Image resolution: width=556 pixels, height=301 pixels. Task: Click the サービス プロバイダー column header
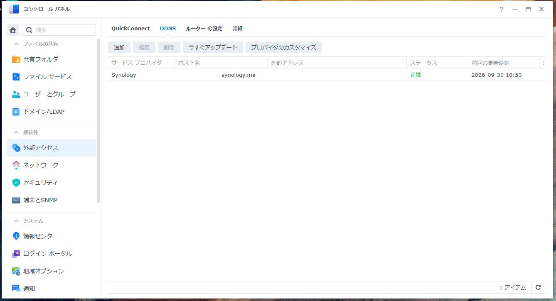tap(141, 63)
